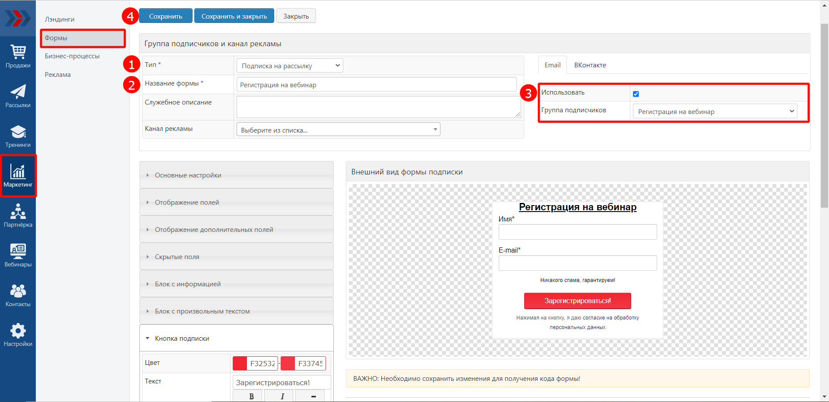This screenshot has width=829, height=402.
Task: Open the Контакты people icon
Action: [x=18, y=295]
